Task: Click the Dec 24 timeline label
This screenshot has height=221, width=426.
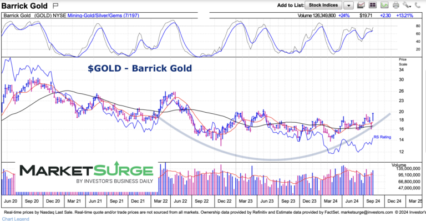Action: tap(394, 201)
